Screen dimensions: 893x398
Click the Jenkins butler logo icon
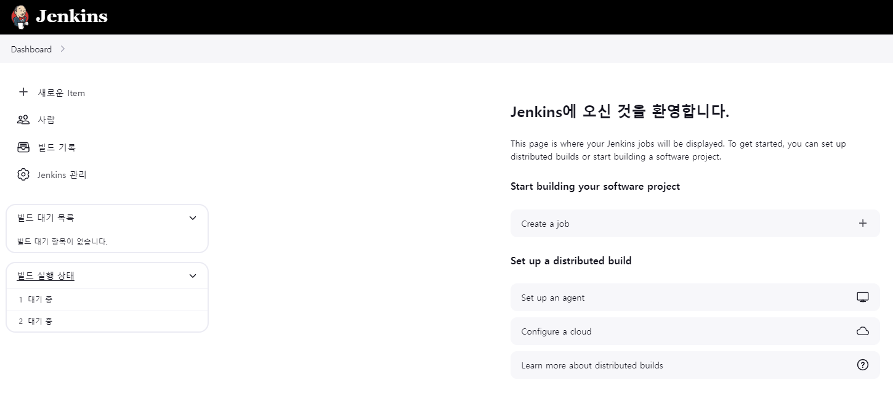pos(20,17)
